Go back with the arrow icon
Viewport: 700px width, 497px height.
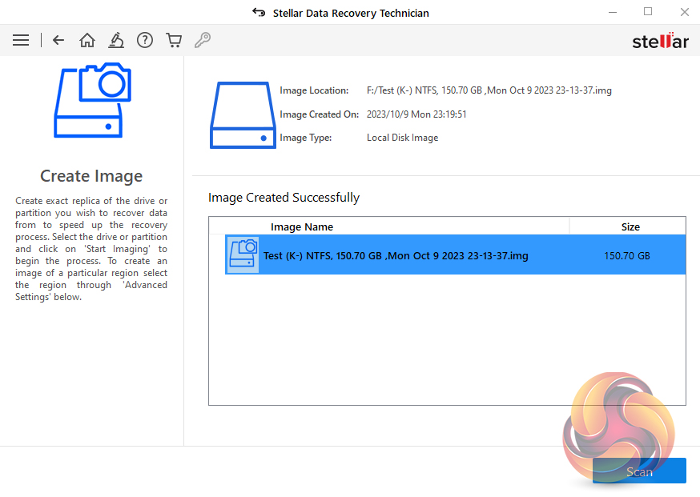58,40
